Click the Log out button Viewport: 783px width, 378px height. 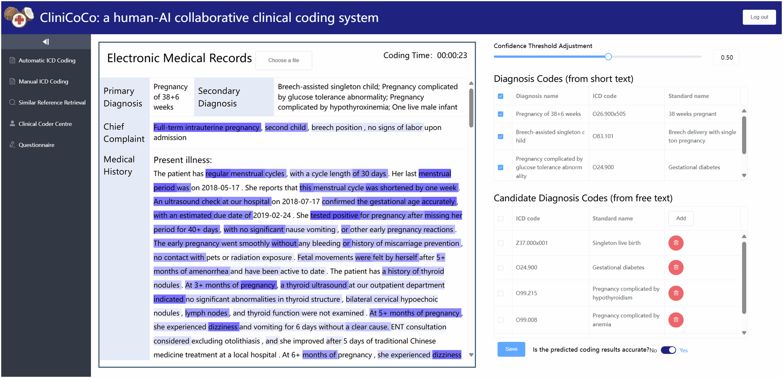point(759,17)
